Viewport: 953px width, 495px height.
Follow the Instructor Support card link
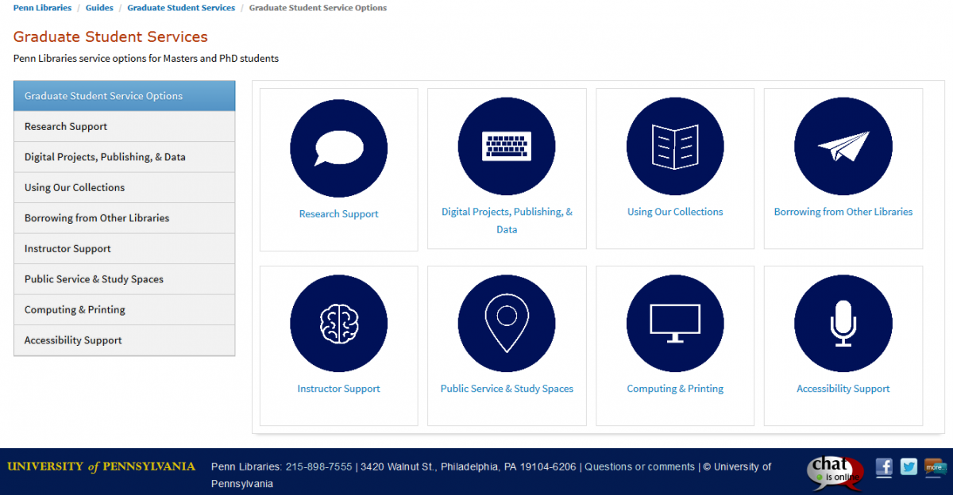(x=339, y=389)
